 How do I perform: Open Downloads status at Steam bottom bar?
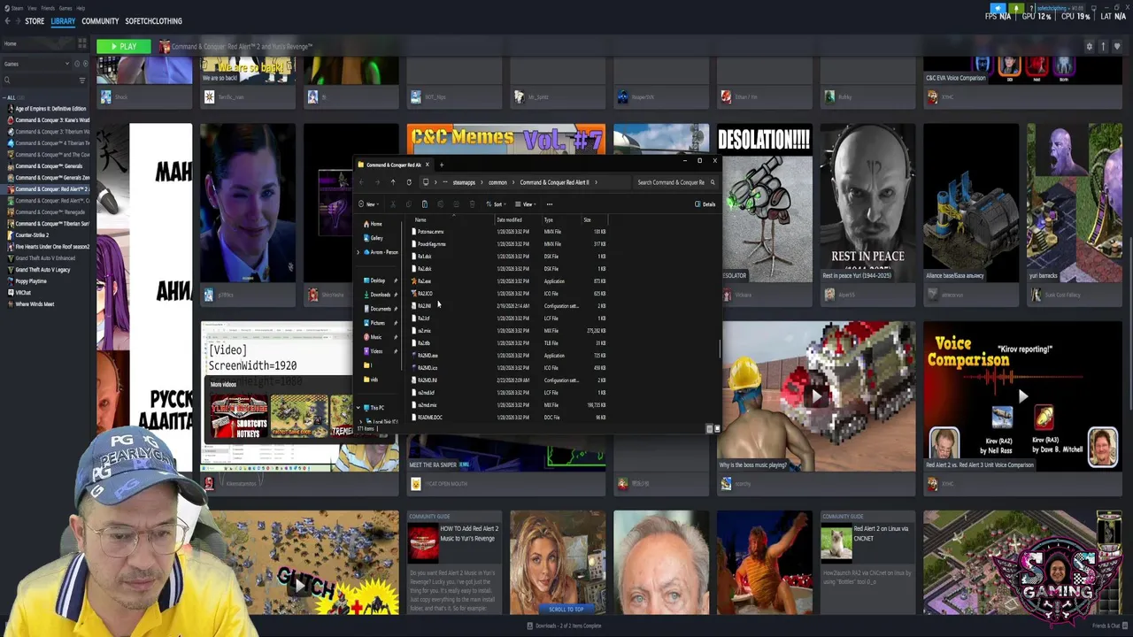564,625
